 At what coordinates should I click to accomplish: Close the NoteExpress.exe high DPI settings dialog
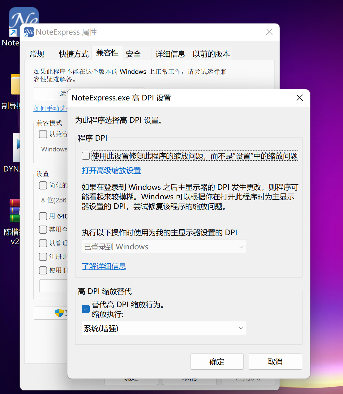[x=299, y=98]
